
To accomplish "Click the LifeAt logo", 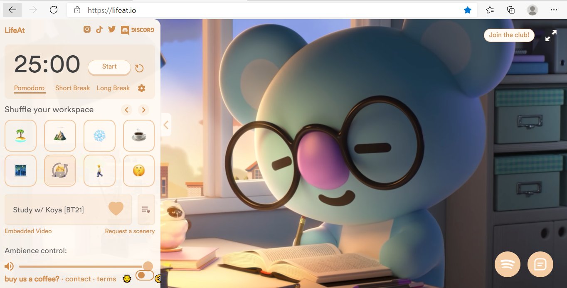I will tap(15, 30).
